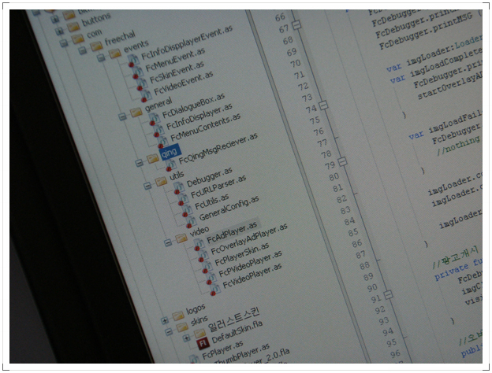Open FcInfoDispplayerEvent.as file icon
The width and height of the screenshot is (492, 373).
(x=132, y=60)
